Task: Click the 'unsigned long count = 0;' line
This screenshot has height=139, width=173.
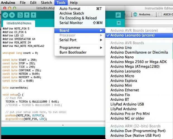Action: [20, 53]
